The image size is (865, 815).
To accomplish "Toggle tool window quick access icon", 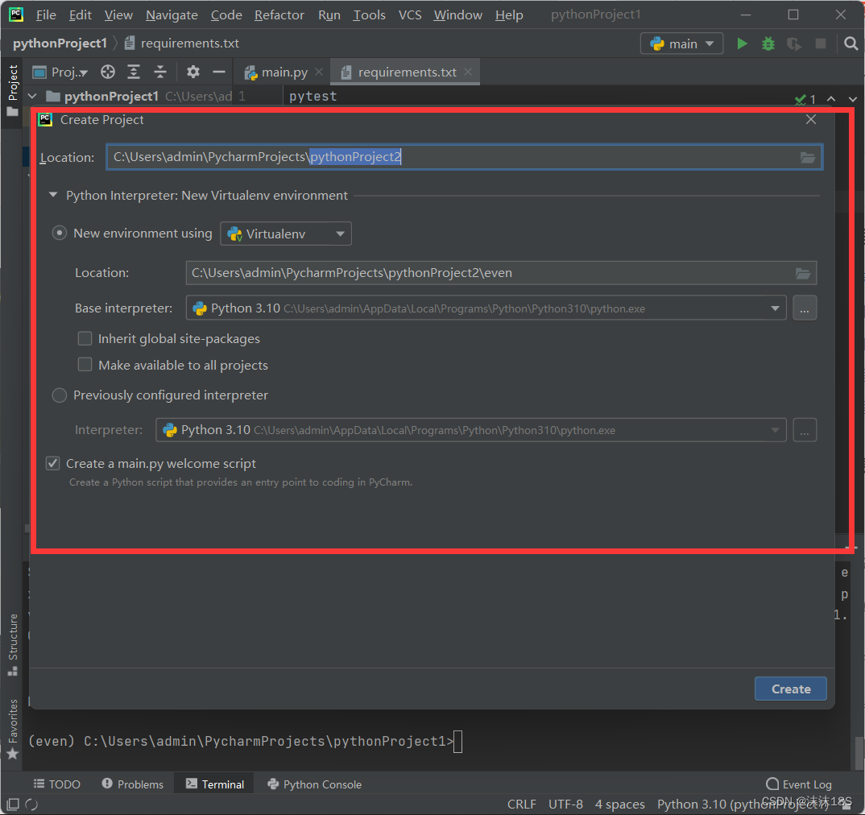I will (x=13, y=804).
